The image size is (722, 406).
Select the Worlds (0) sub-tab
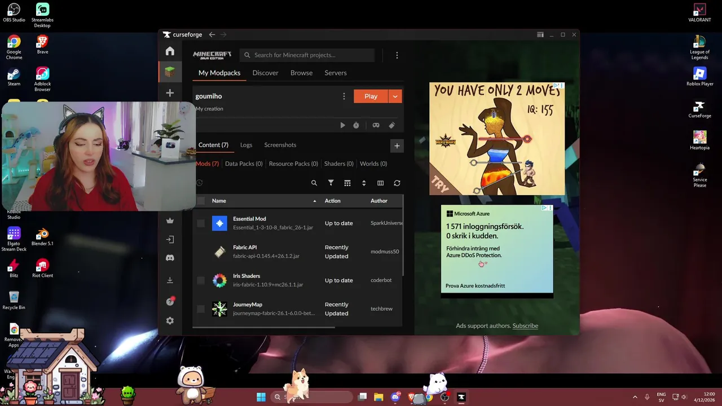click(x=373, y=164)
